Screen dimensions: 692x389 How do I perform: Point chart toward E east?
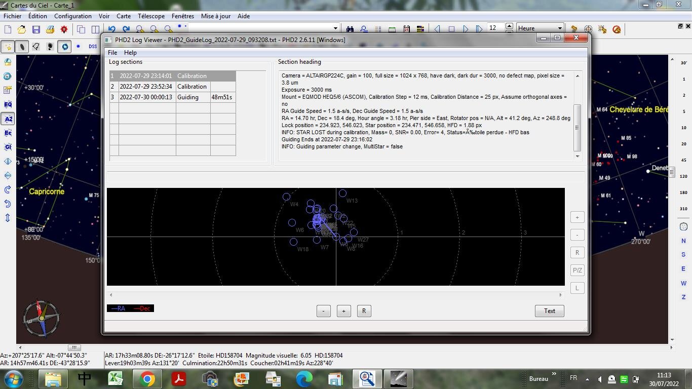(683, 269)
